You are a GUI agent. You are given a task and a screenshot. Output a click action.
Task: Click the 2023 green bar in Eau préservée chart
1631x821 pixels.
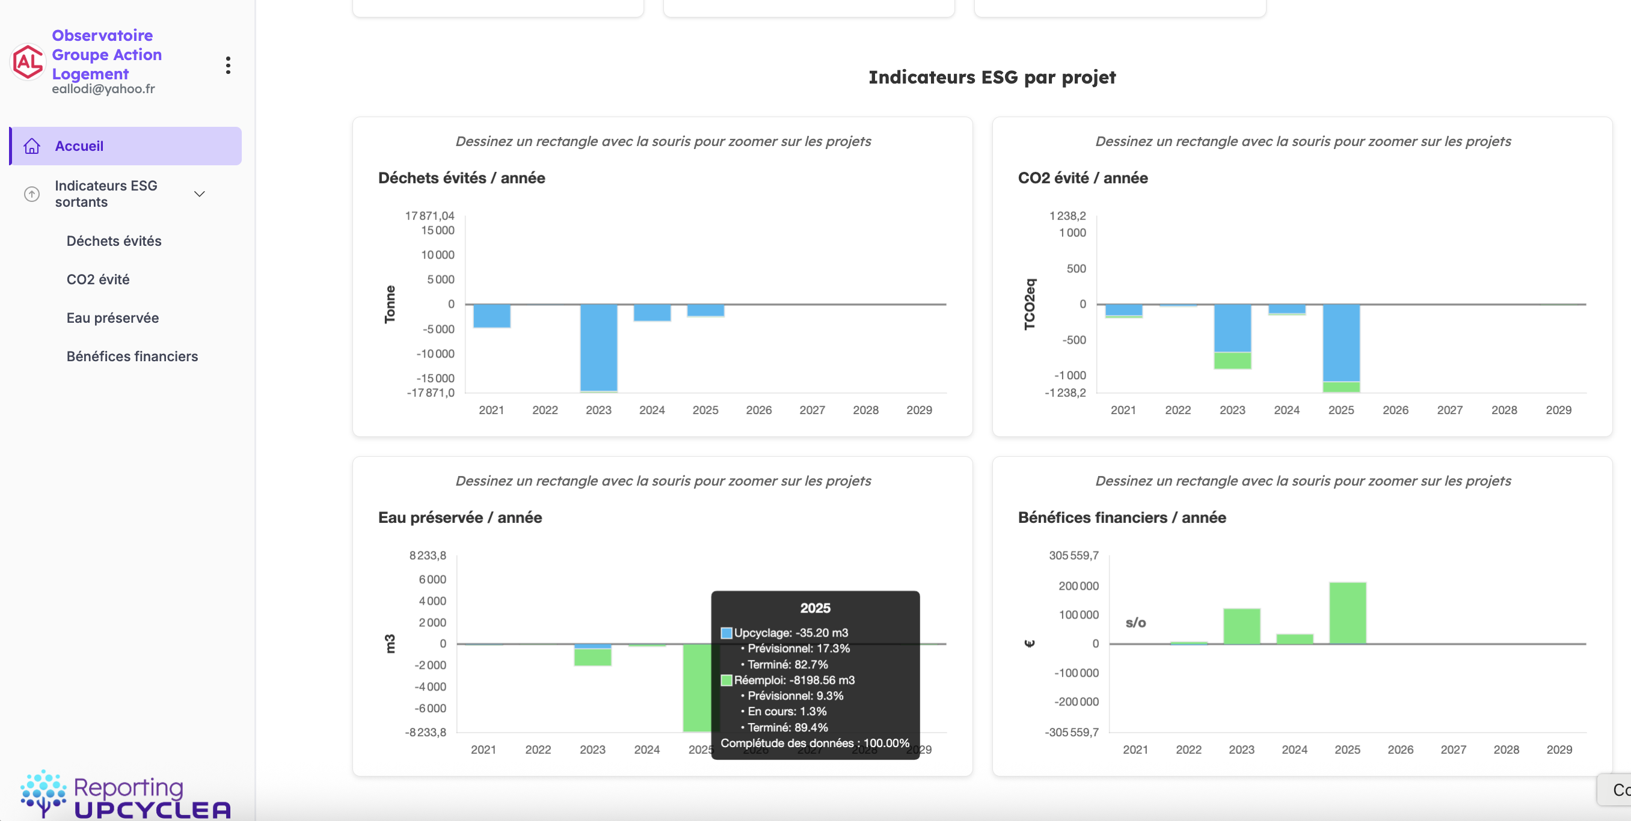point(592,657)
